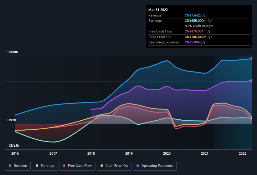Select the 2016 x-axis label
Image resolution: width=257 pixels, height=175 pixels.
pos(15,153)
